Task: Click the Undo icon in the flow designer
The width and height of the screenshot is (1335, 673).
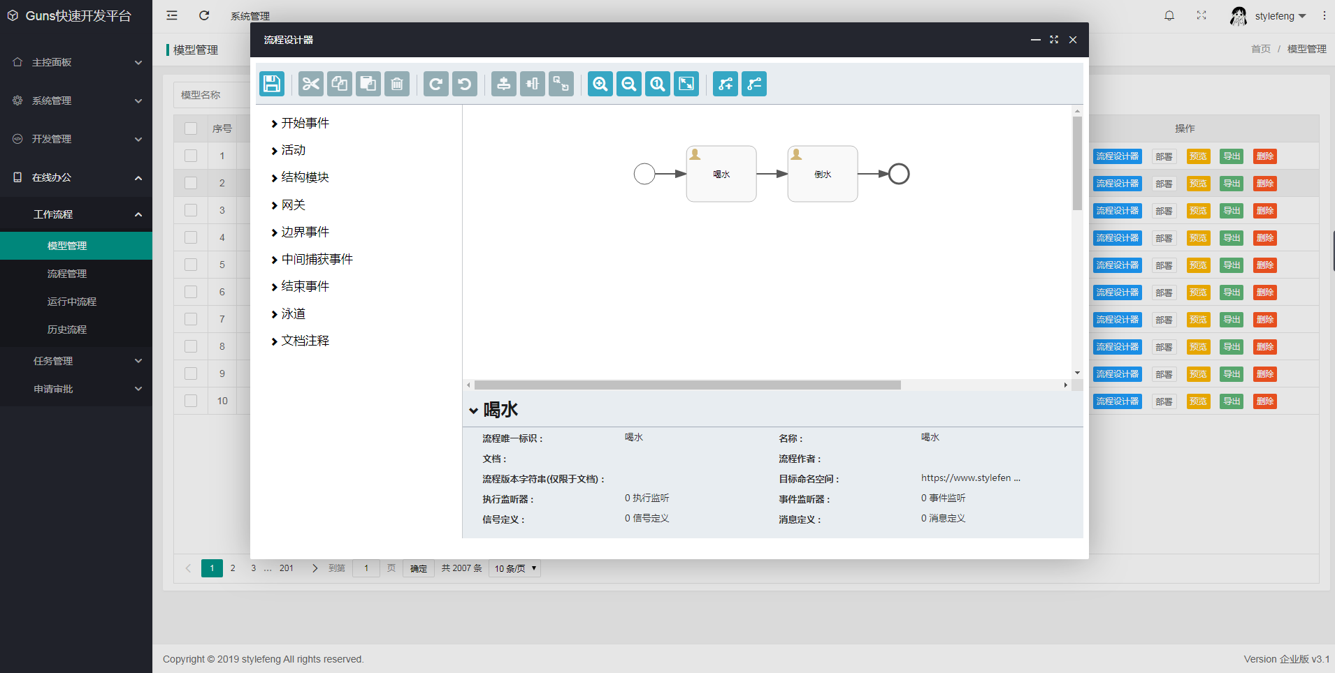Action: (465, 83)
